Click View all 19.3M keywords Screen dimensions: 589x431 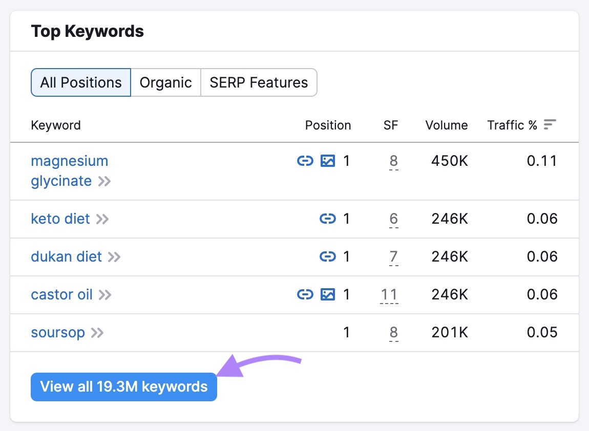pyautogui.click(x=124, y=386)
